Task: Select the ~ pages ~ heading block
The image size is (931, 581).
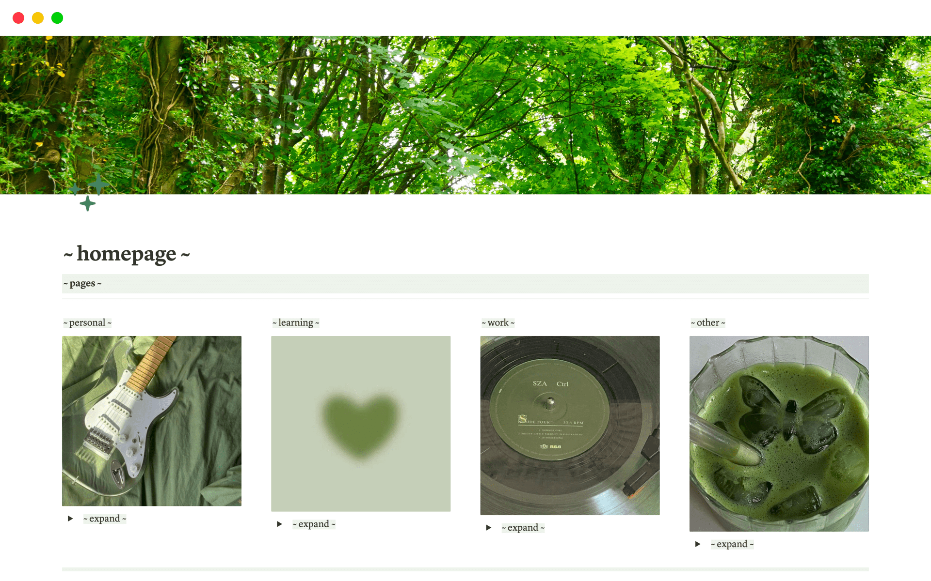Action: click(465, 284)
